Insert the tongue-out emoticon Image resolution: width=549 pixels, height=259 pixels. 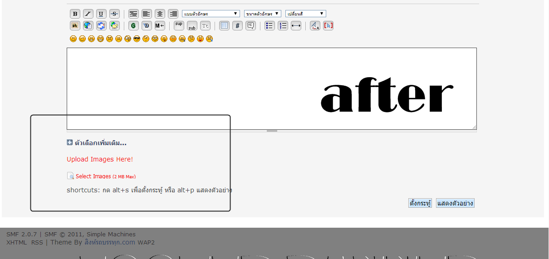pyautogui.click(x=164, y=39)
